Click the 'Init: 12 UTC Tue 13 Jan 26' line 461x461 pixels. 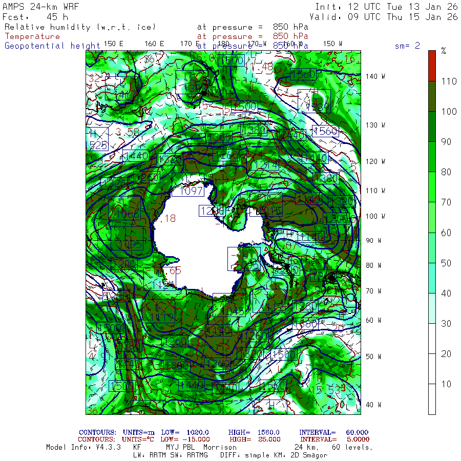click(x=386, y=7)
